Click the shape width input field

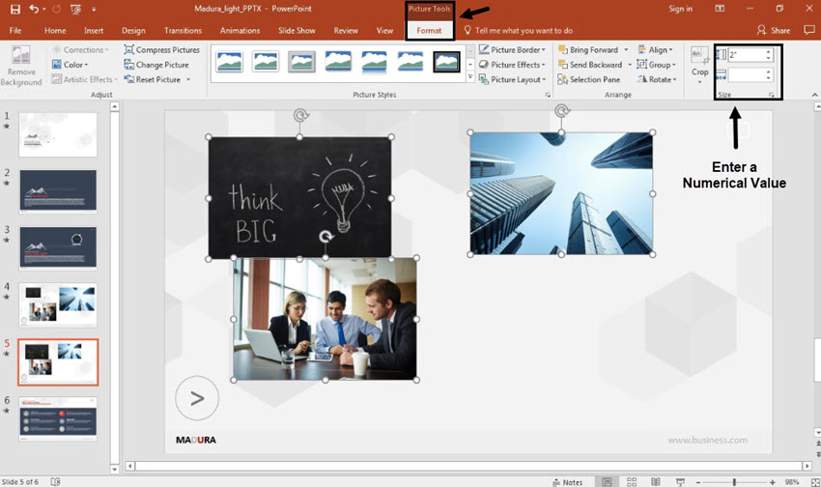click(746, 74)
